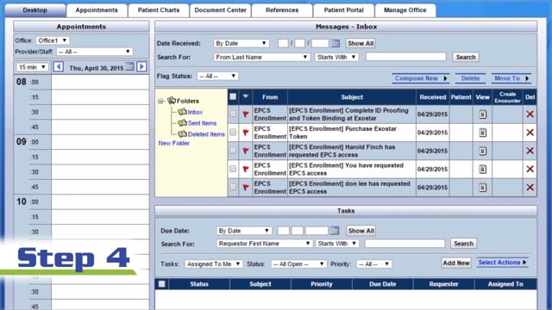
Task: View the Purchase Exostar Token message
Action: pos(483,133)
